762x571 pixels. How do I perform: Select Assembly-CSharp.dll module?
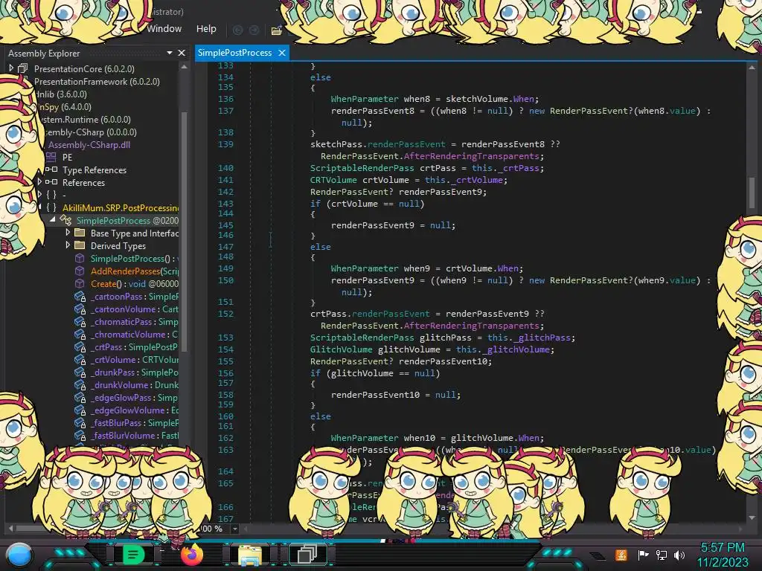pos(89,145)
